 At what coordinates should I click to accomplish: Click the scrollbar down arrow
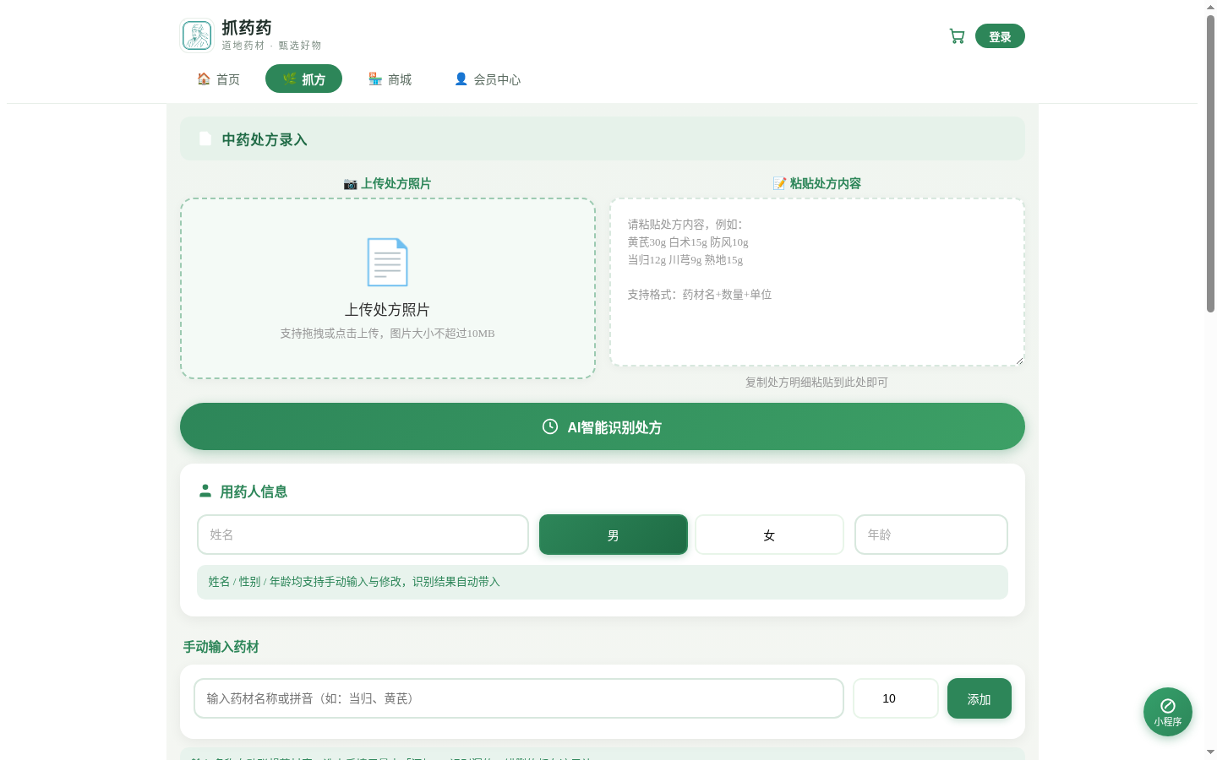tap(1210, 752)
